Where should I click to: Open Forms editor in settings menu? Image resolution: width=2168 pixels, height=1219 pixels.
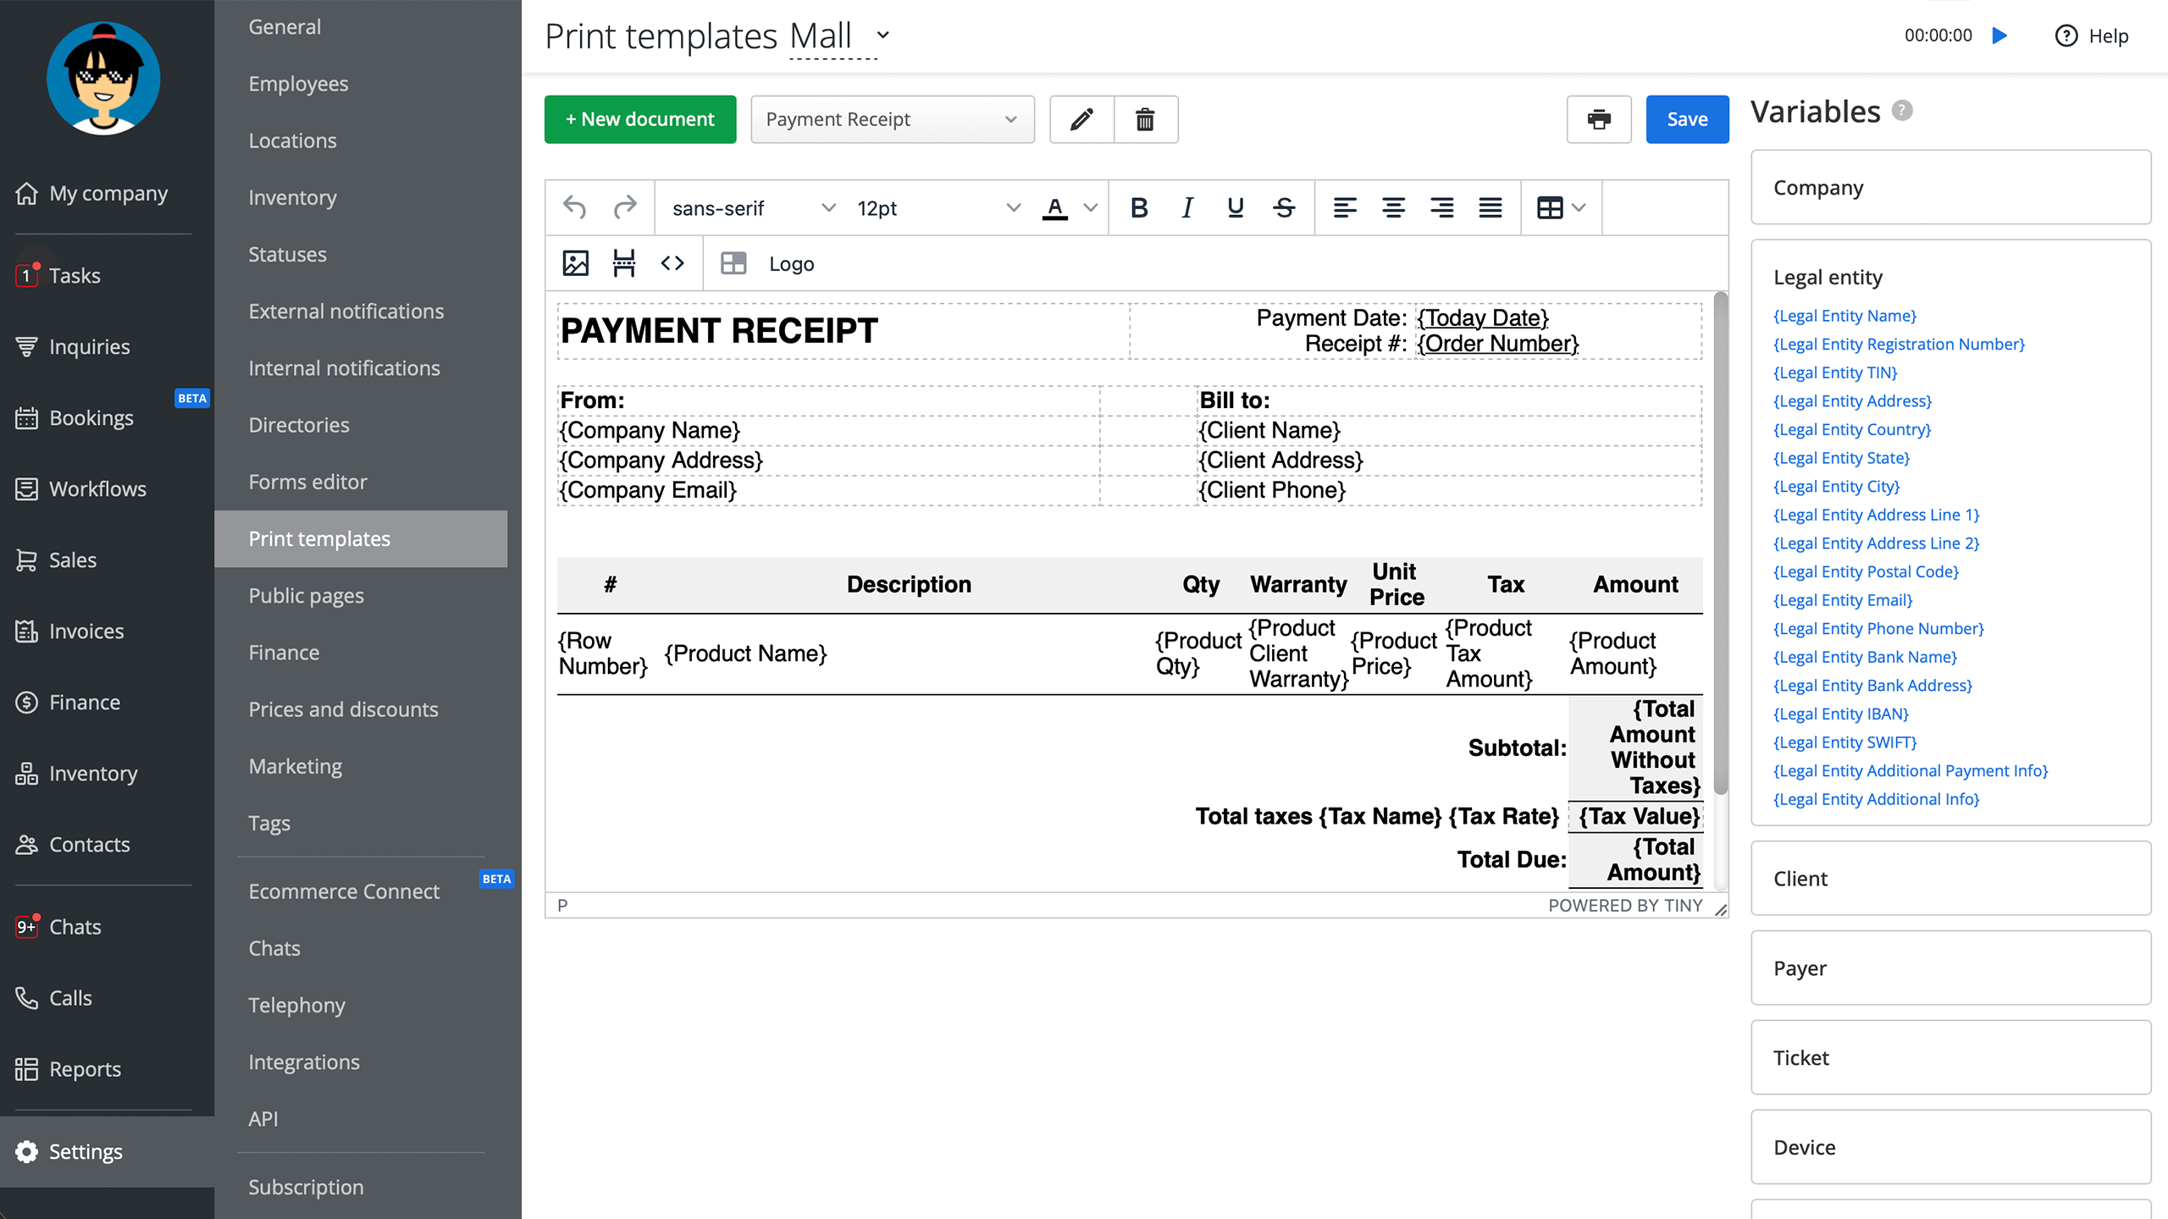click(307, 482)
